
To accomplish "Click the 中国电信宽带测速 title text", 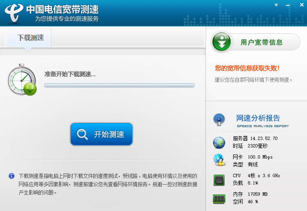I will point(62,9).
